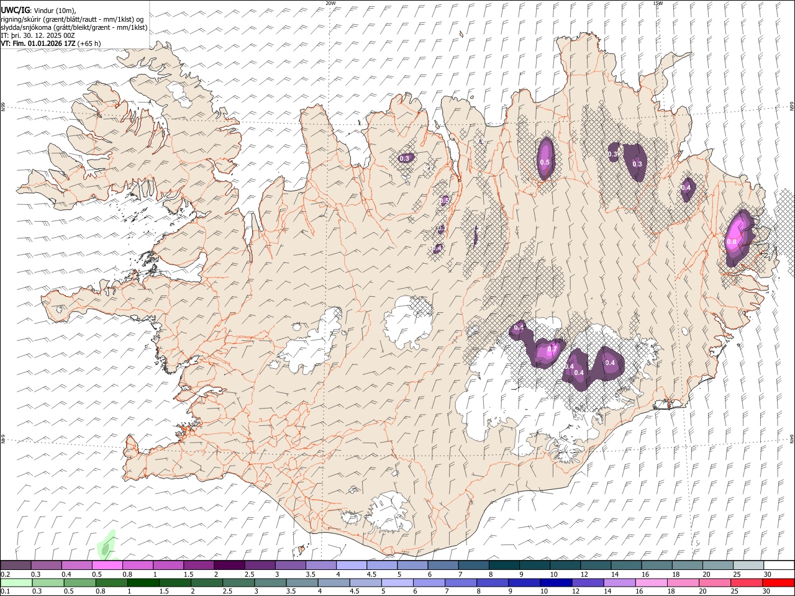Click the pale green 0.1 swatch in lower legend row
Image resolution: width=795 pixels, height=596 pixels.
pyautogui.click(x=16, y=582)
